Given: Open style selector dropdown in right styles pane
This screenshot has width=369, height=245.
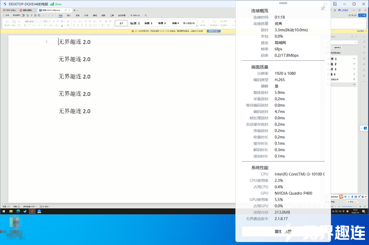Looking at the screenshot, I should [355, 42].
